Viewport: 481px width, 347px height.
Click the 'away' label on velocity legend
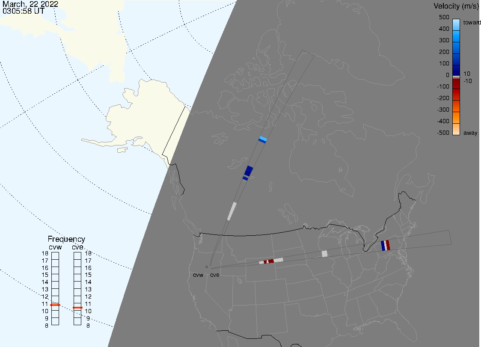(x=470, y=133)
